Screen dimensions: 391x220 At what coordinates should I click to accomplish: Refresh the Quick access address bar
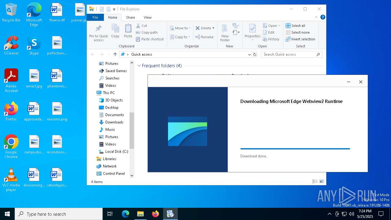255,54
